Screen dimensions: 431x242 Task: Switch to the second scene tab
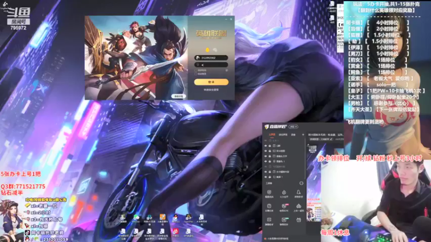(x=283, y=135)
